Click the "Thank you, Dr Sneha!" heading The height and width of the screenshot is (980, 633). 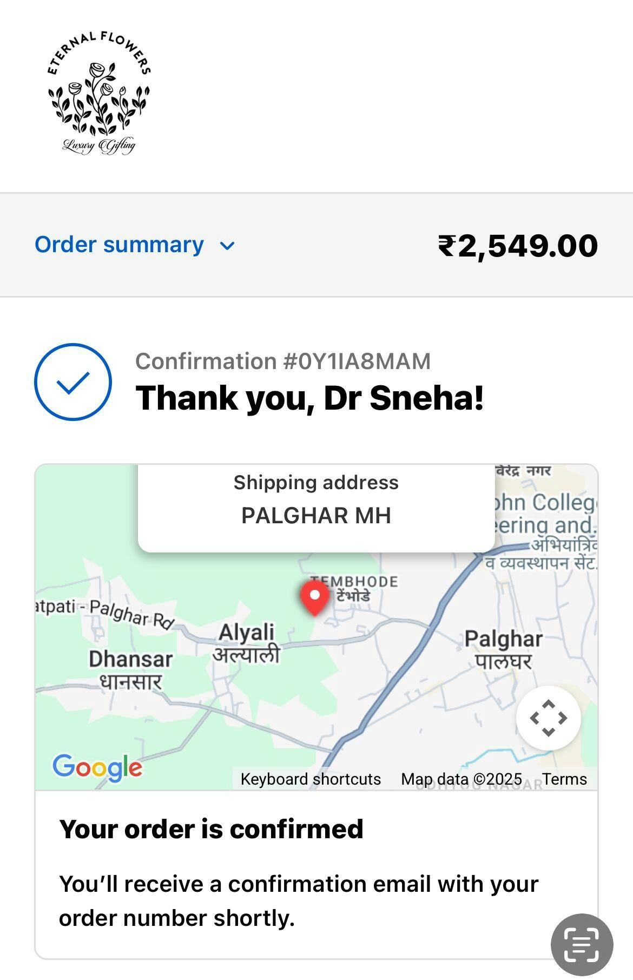[x=309, y=398]
